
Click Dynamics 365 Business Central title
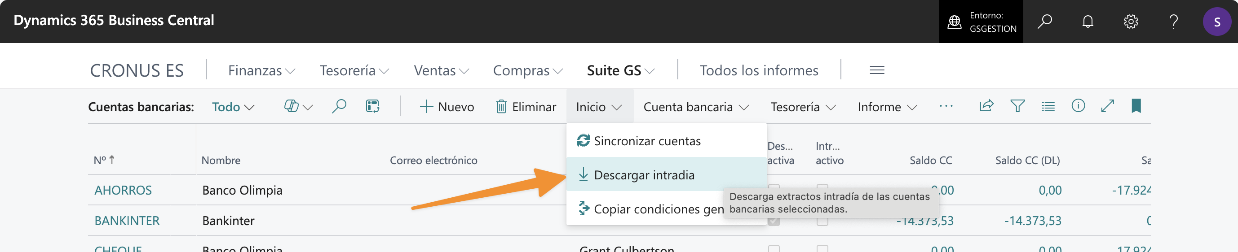(x=114, y=20)
